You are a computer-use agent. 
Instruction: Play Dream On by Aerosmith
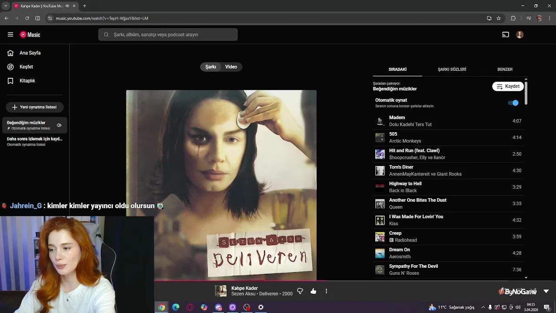[448, 253]
